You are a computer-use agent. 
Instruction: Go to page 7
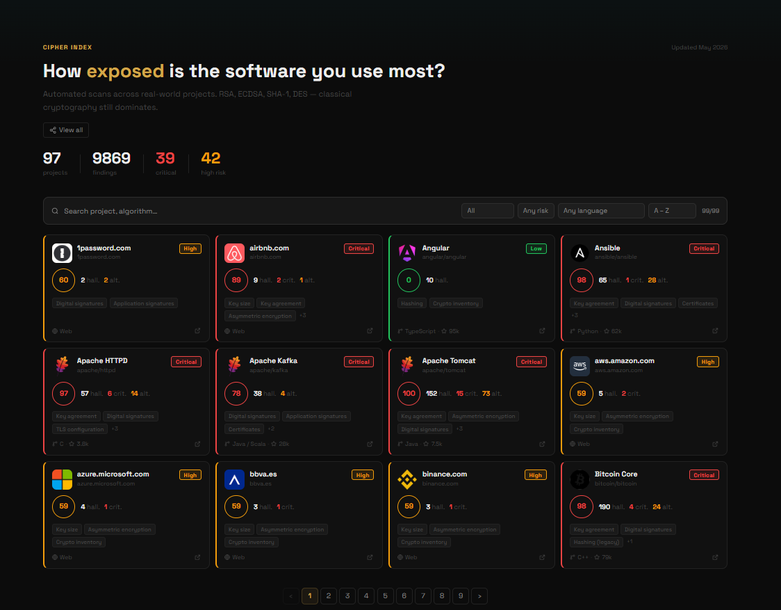[x=423, y=595]
